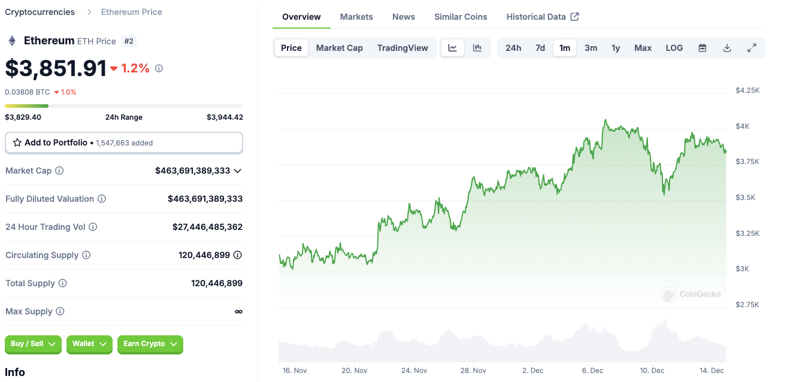Open the News tab
The image size is (793, 382).
(x=404, y=17)
